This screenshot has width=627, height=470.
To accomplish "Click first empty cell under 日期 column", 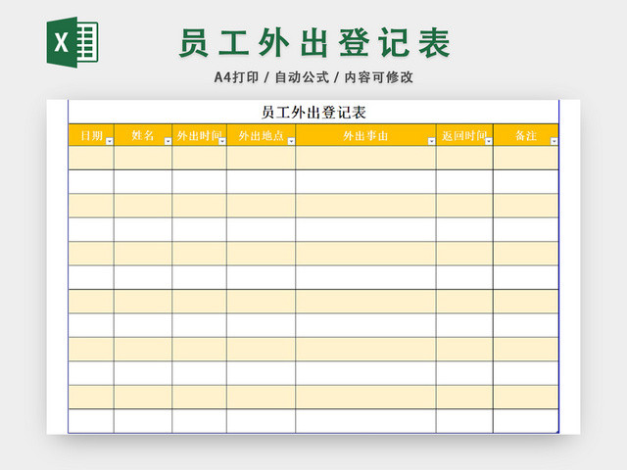I will (x=91, y=158).
